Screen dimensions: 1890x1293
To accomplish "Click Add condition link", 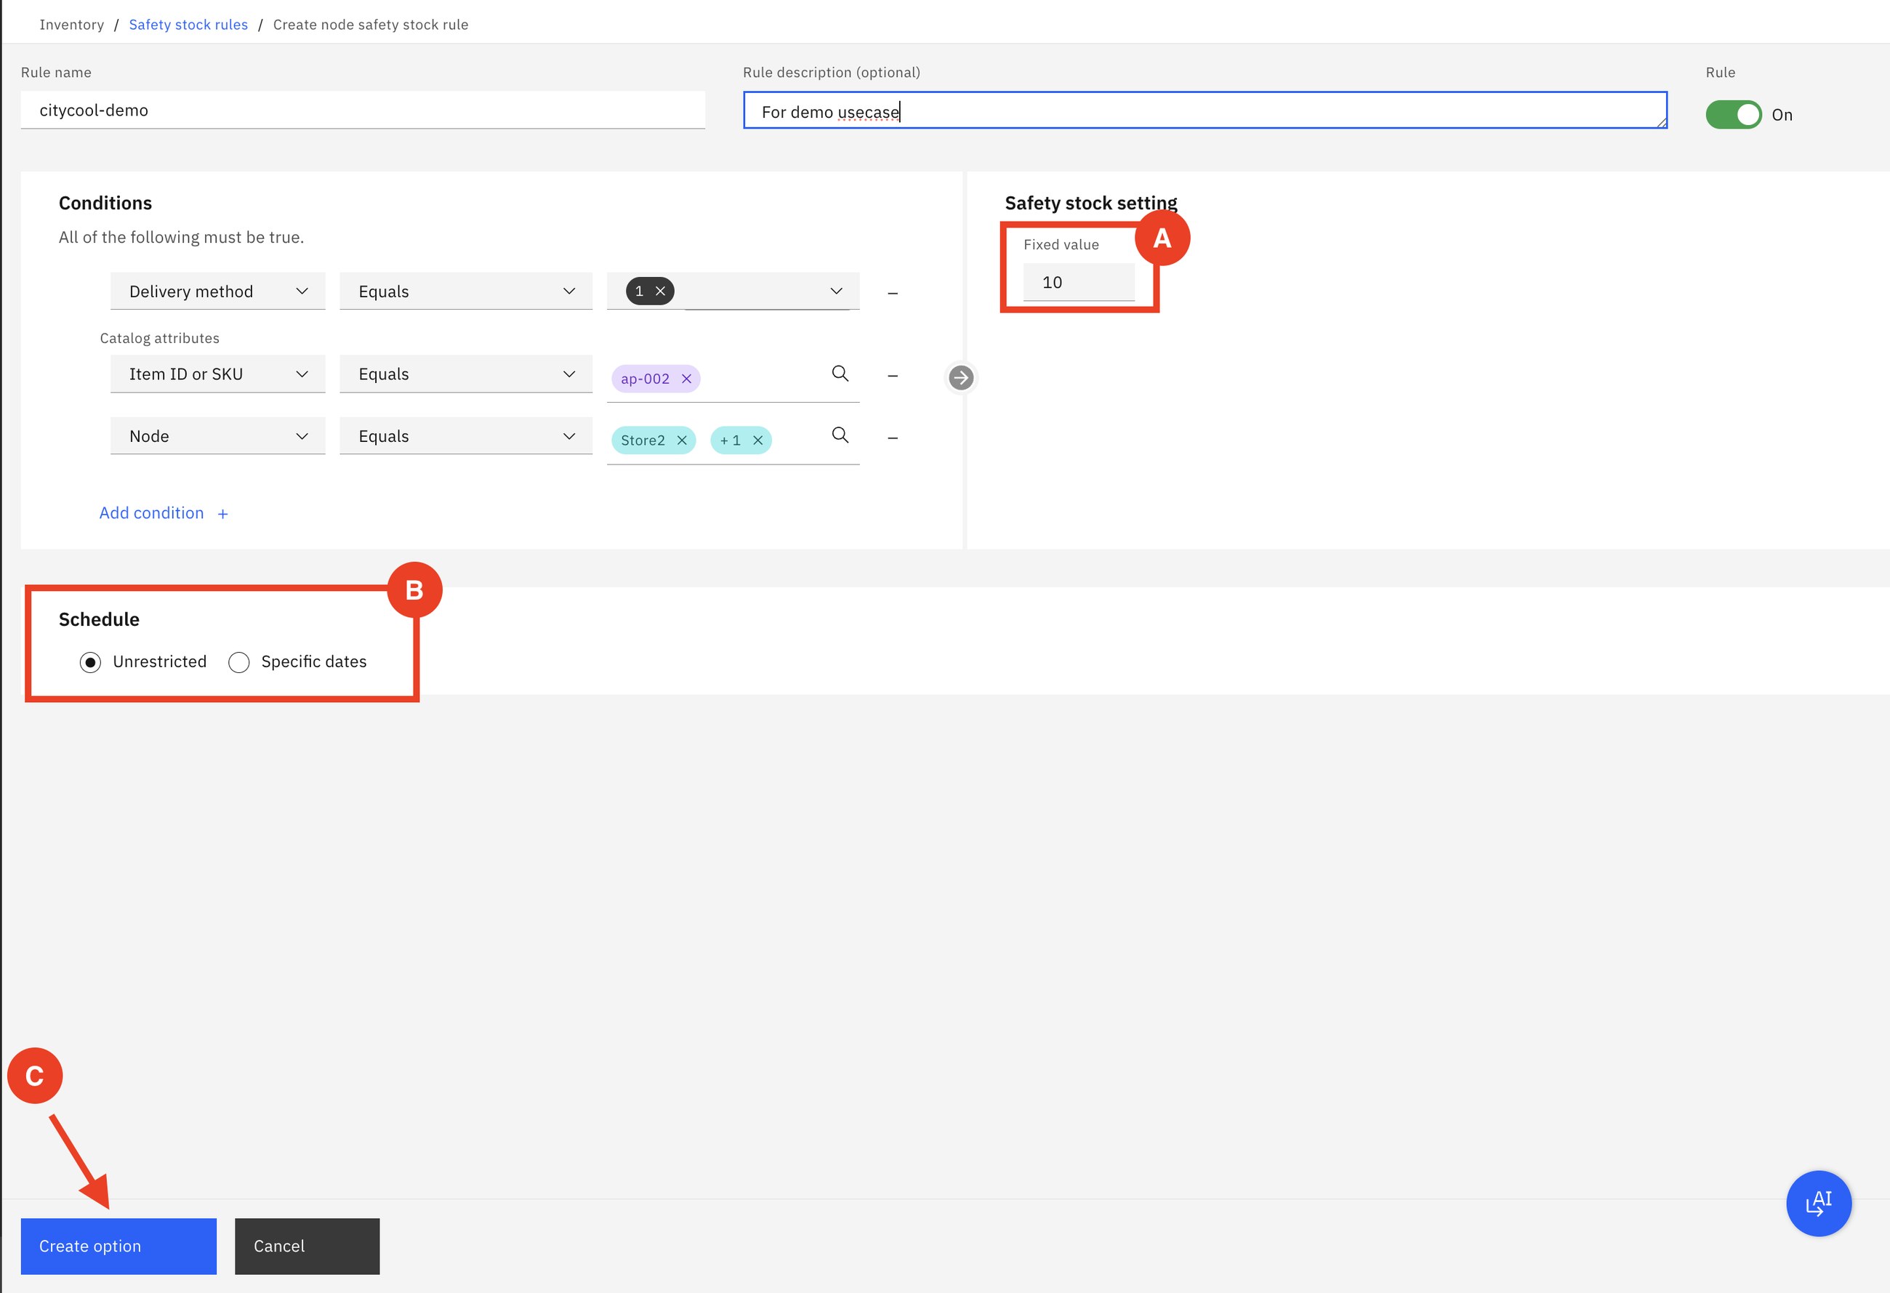I will coord(164,513).
